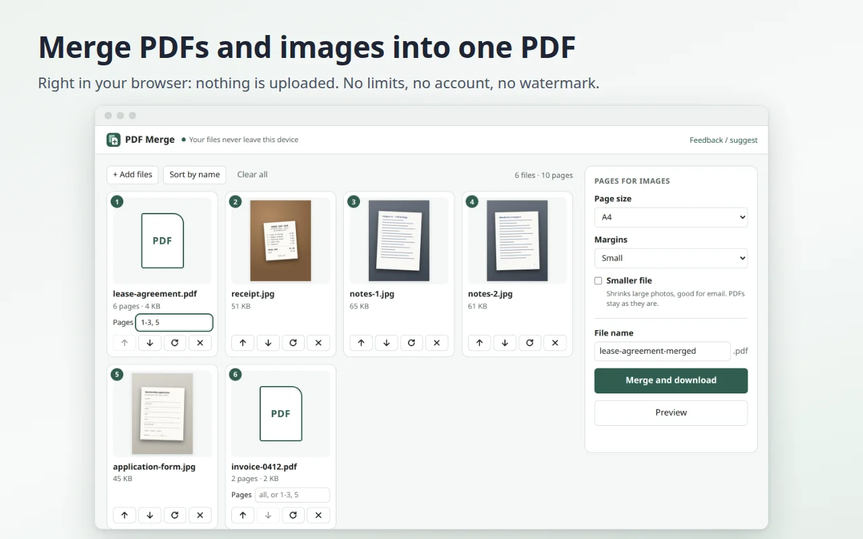Delete notes-1.jpg from the merge
This screenshot has height=539, width=863.
click(437, 343)
